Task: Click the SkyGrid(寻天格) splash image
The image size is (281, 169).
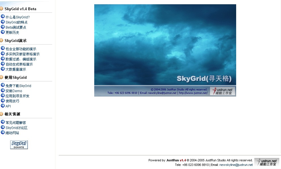Action: pyautogui.click(x=165, y=50)
